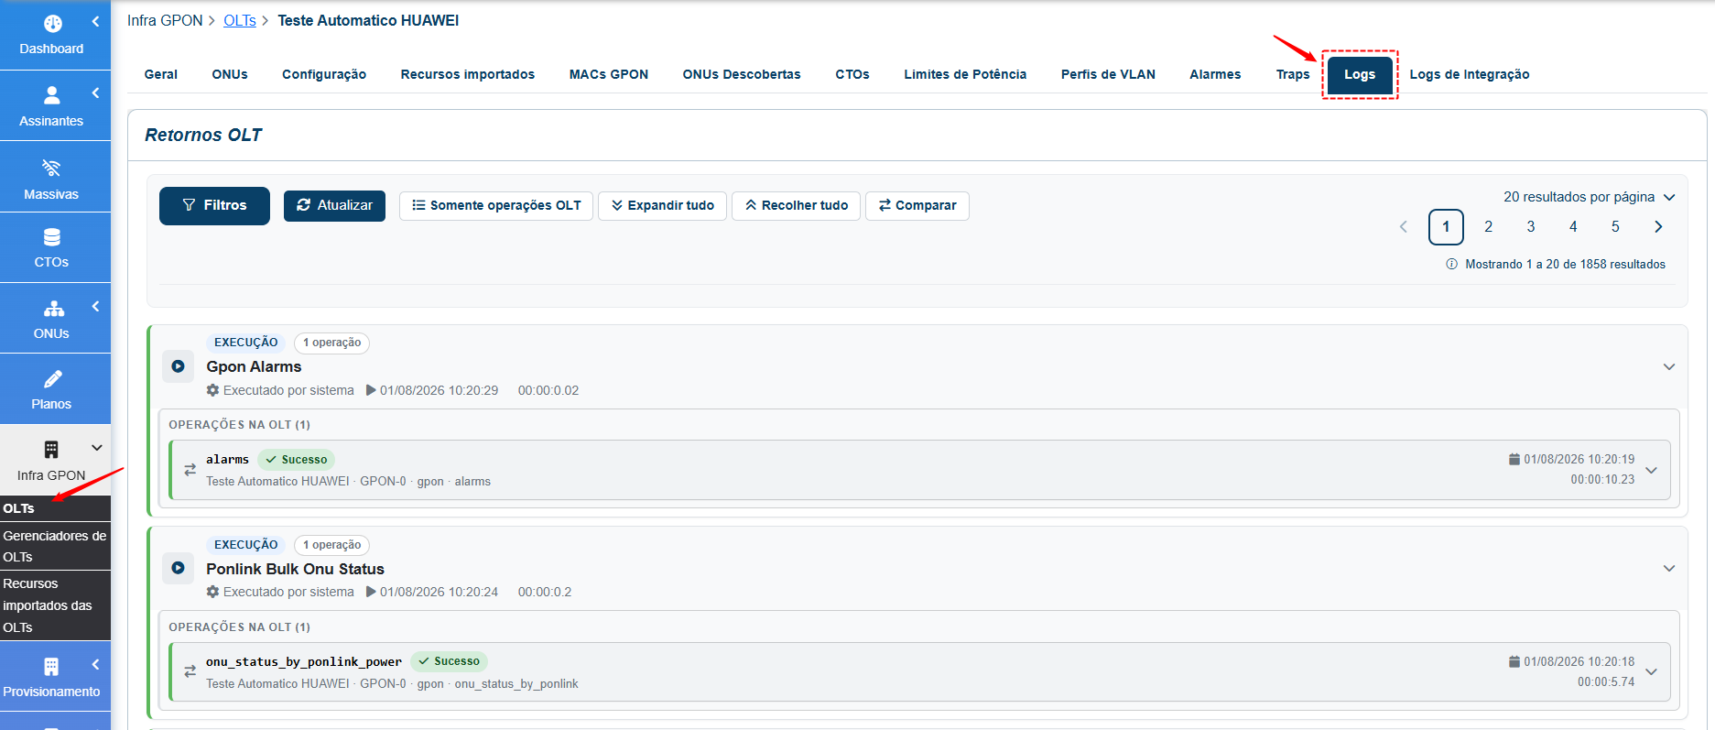Image resolution: width=1715 pixels, height=730 pixels.
Task: Click the transfer arrows icon in the onu_status_by_ponlink_power row
Action: point(190,671)
